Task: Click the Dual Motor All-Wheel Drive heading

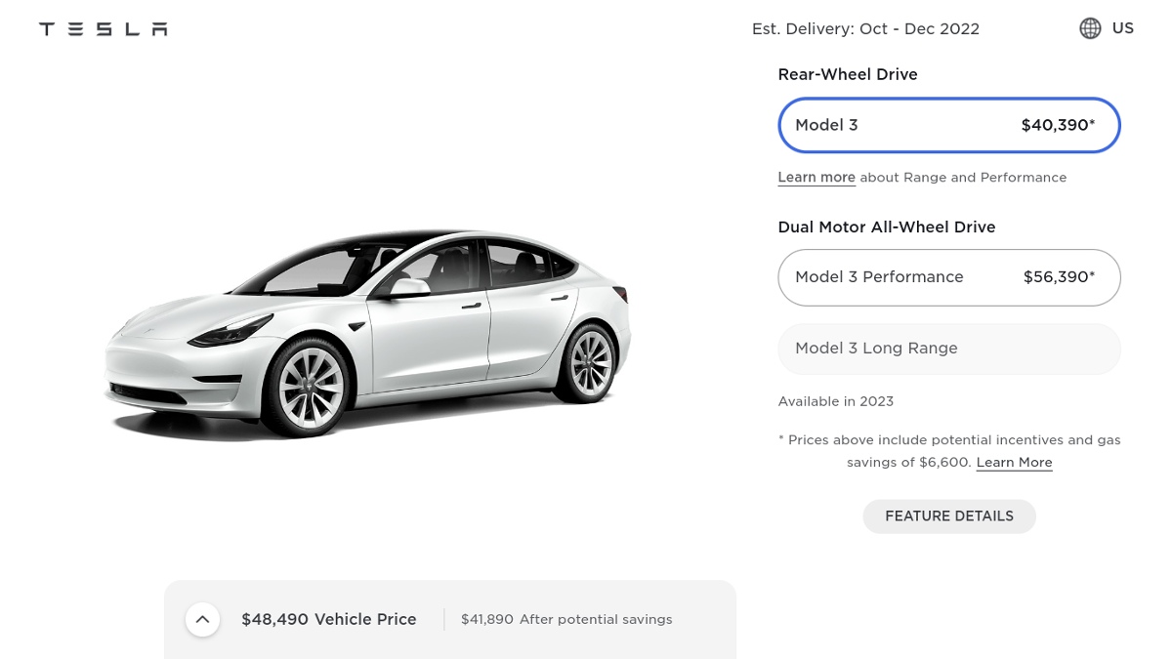Action: click(886, 227)
